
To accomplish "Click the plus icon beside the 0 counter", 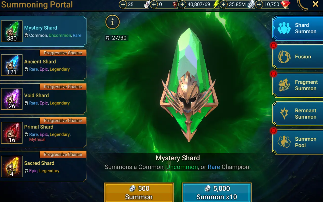I will [154, 4].
